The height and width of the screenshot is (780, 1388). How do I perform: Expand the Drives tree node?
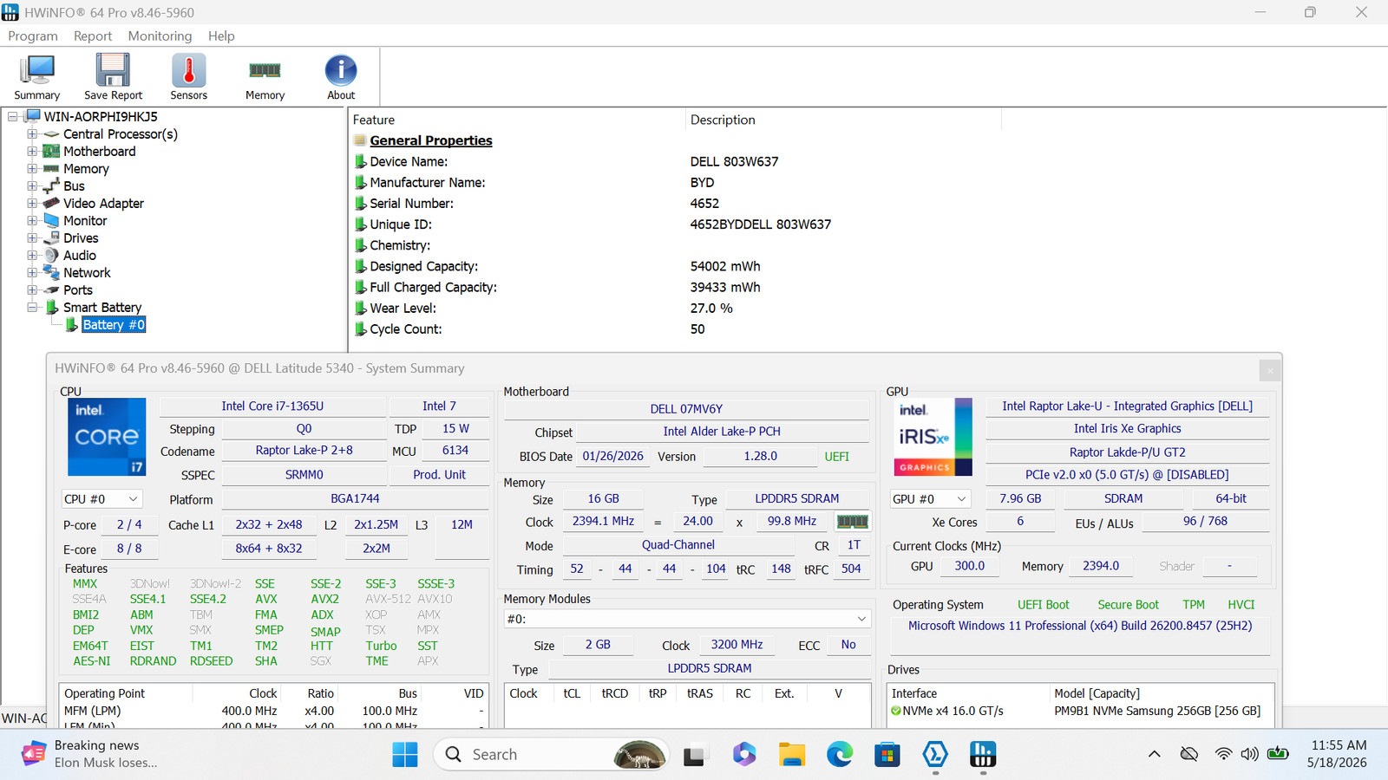tap(32, 238)
